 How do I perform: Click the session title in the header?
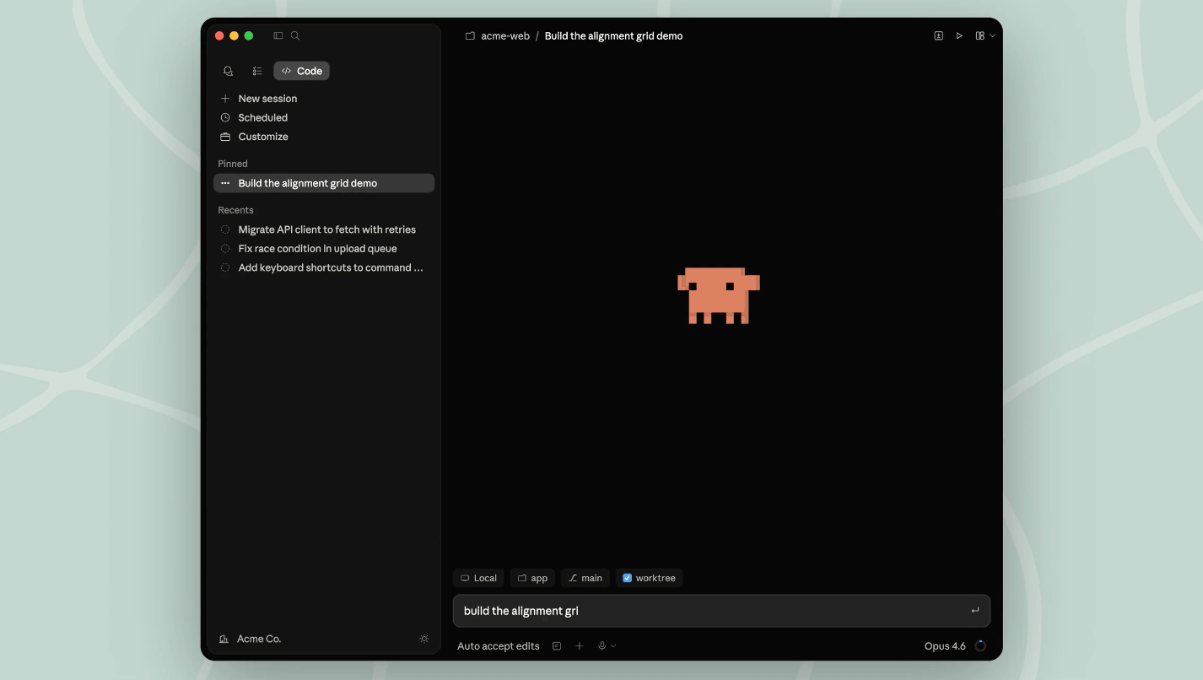[613, 35]
